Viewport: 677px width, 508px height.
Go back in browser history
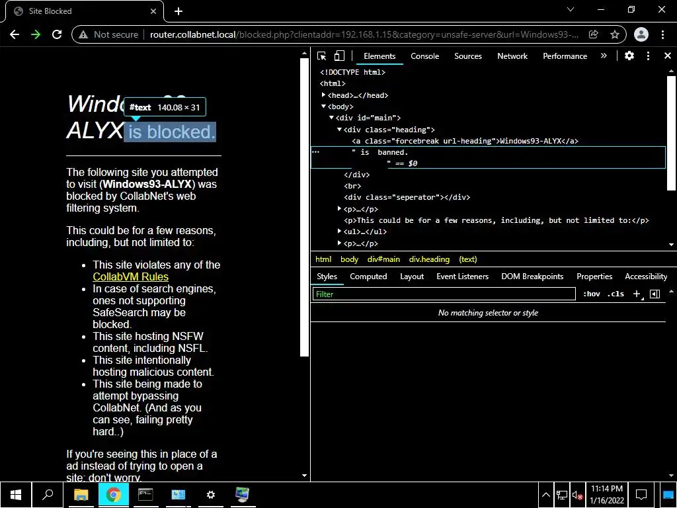pyautogui.click(x=15, y=34)
